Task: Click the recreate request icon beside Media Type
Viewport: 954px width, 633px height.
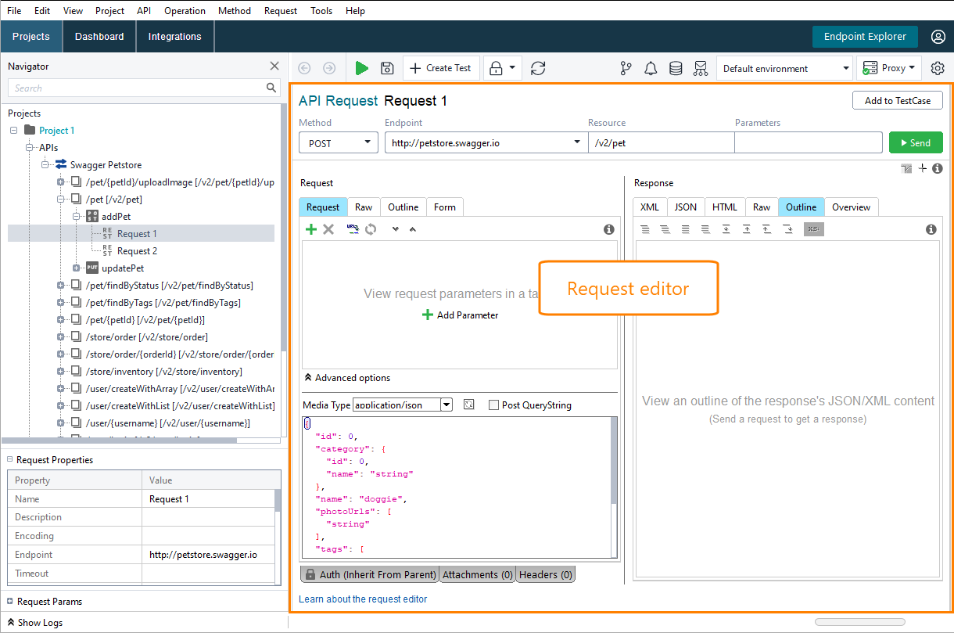Action: tap(468, 405)
